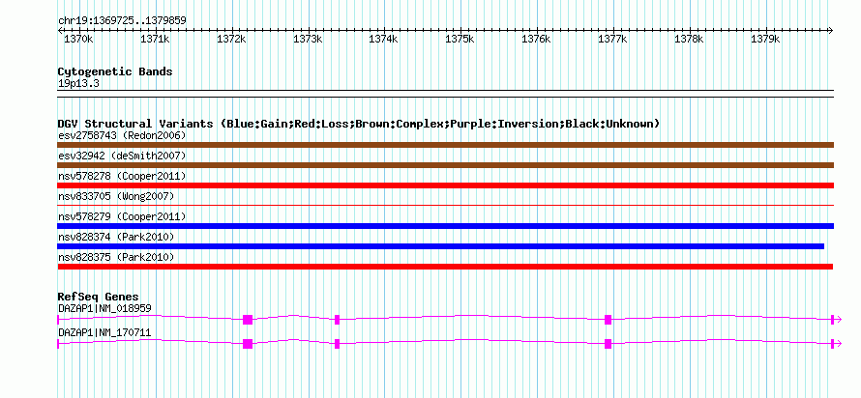Click the esv2758743 (Redon2006) label
Image resolution: width=861 pixels, height=398 pixels.
[x=122, y=135]
